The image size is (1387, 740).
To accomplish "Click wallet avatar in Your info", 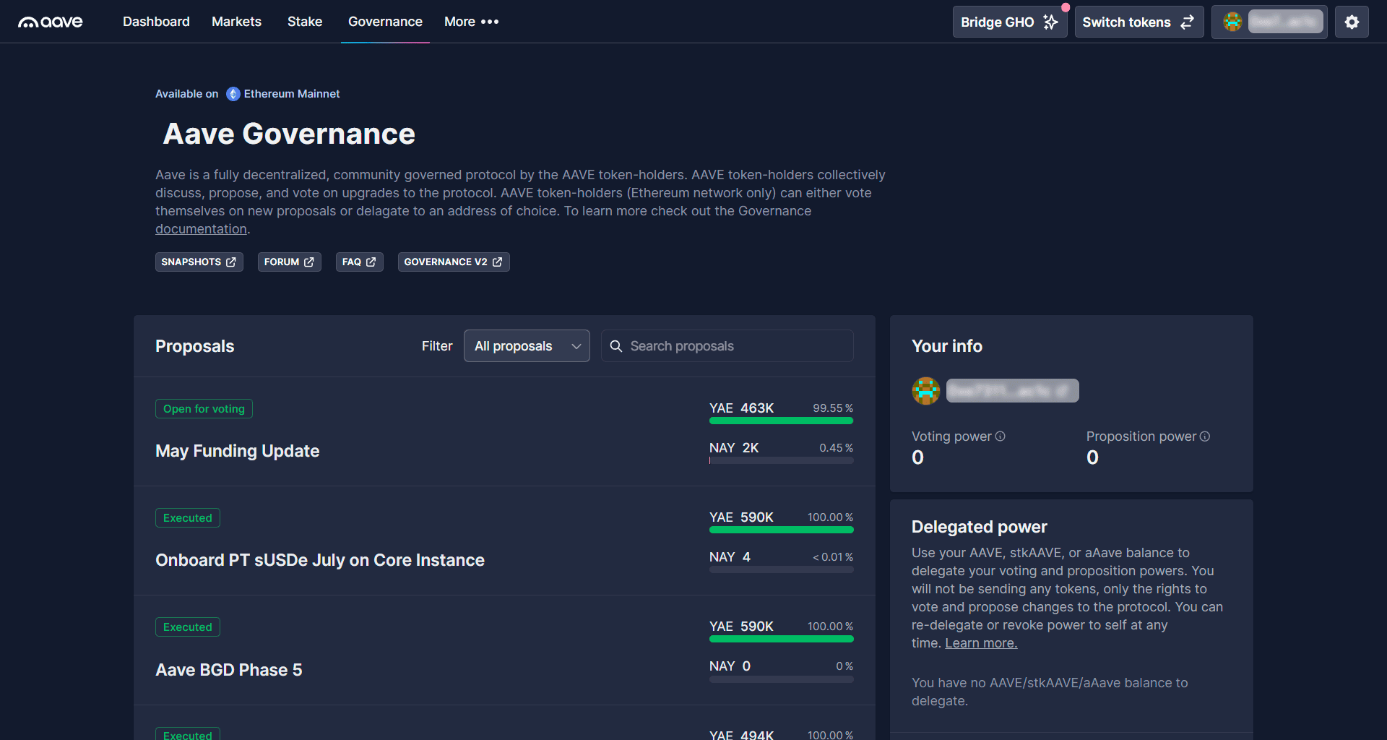I will [x=925, y=391].
